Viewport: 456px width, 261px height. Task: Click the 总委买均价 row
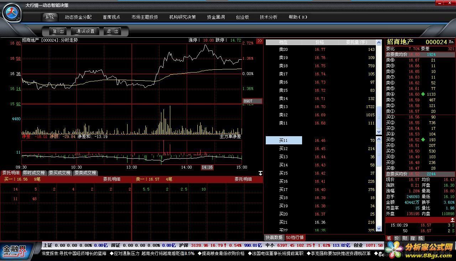(x=420, y=174)
